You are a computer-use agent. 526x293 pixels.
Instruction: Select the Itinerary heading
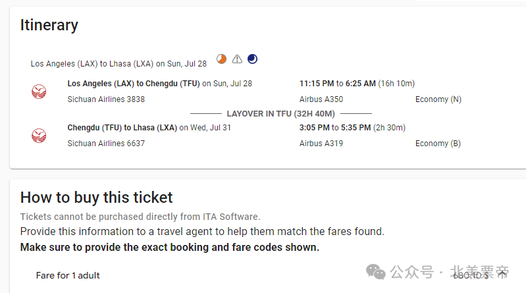click(49, 25)
